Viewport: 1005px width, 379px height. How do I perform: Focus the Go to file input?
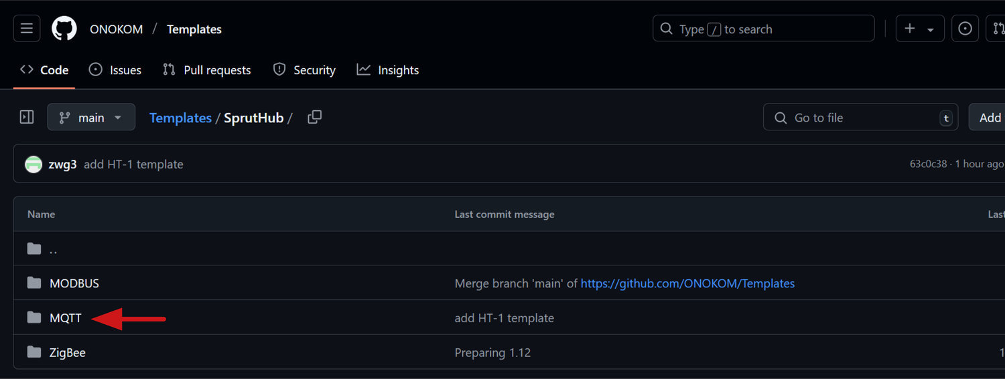point(861,118)
